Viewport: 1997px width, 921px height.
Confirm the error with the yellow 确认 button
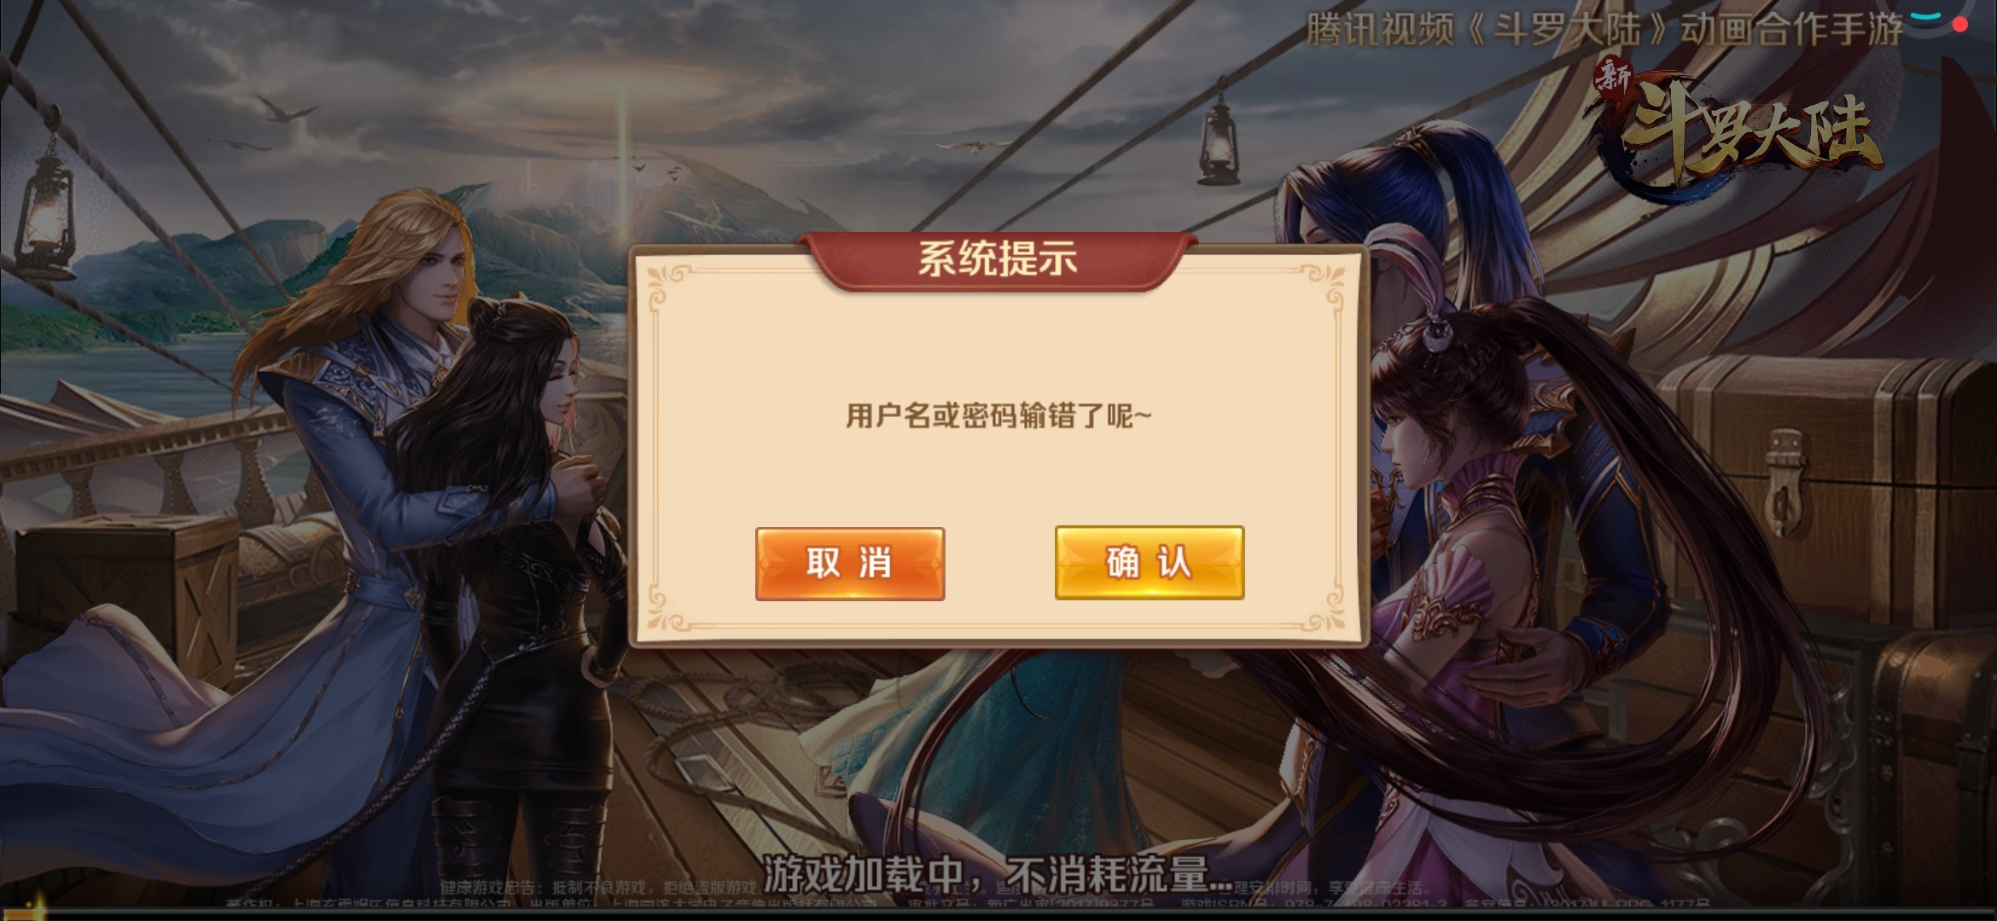1150,563
